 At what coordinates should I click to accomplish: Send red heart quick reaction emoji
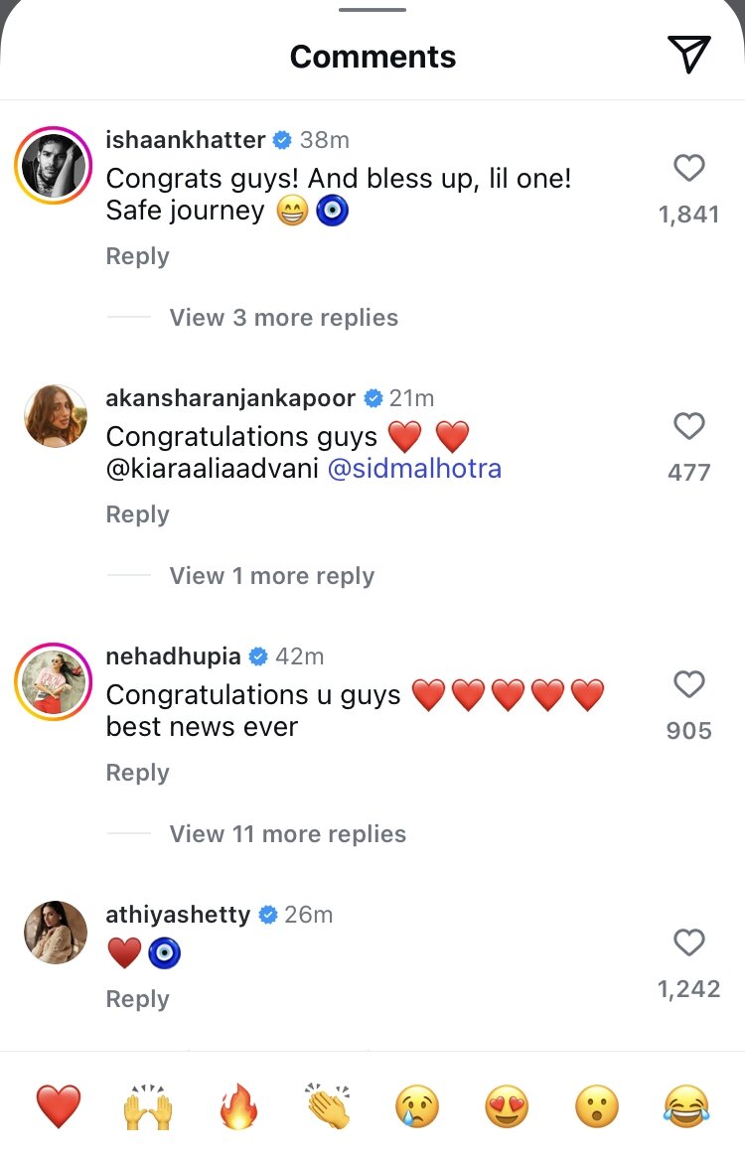click(59, 1106)
